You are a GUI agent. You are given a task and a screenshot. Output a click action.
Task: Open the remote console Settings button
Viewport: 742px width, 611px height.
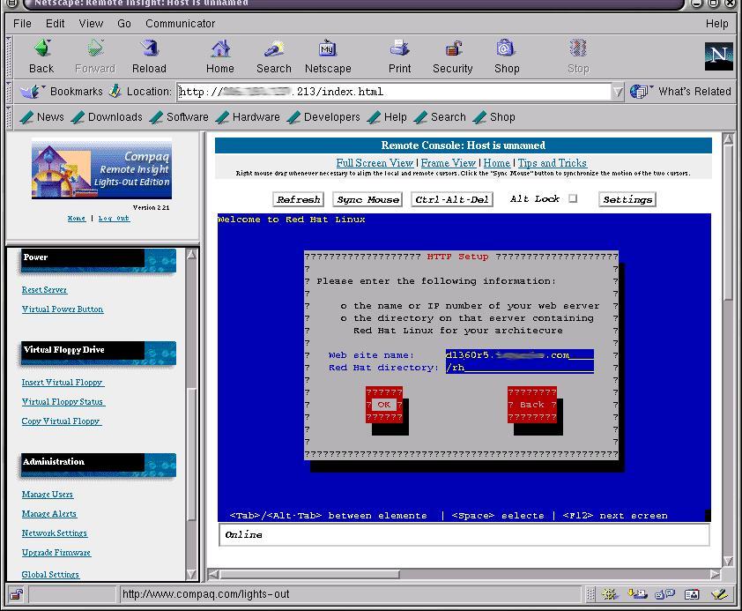[627, 199]
